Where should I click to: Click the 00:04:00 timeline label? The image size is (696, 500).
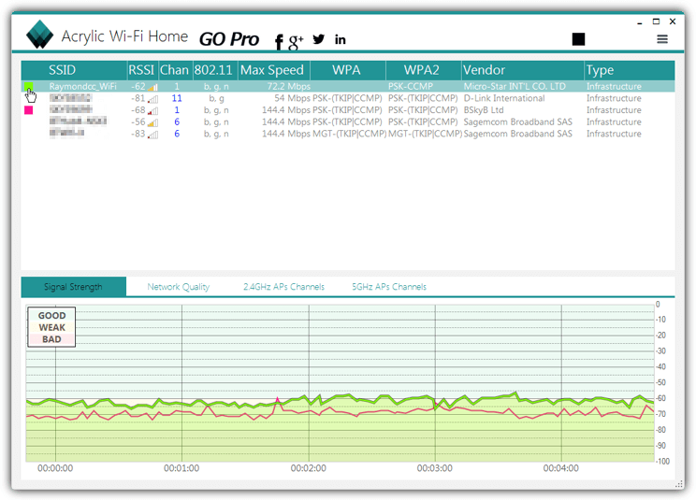pos(561,468)
